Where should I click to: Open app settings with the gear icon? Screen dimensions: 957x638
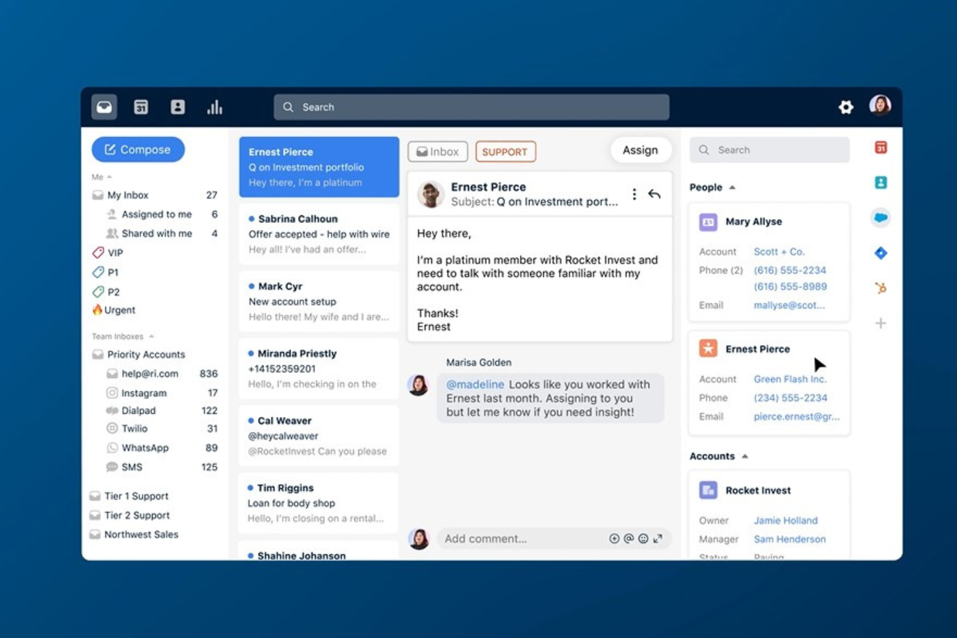tap(846, 107)
